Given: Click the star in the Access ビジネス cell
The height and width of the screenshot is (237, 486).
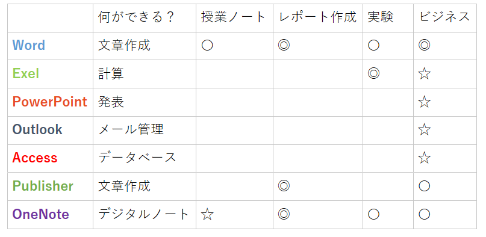Looking at the screenshot, I should [x=424, y=158].
